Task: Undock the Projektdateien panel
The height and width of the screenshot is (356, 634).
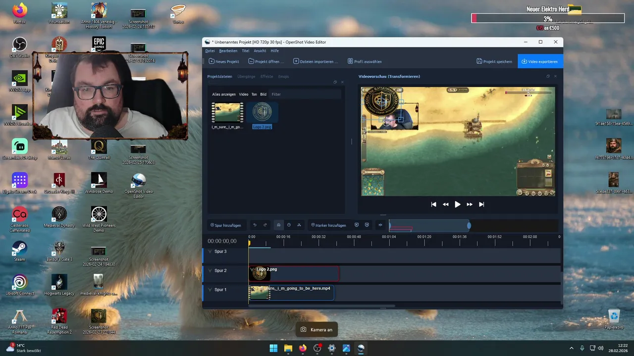Action: click(x=335, y=82)
